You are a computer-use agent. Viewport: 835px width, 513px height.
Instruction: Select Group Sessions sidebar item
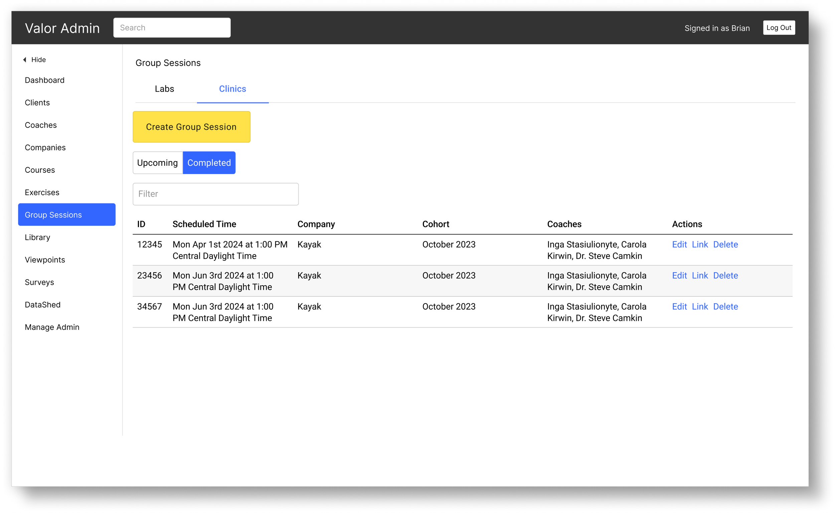[66, 215]
